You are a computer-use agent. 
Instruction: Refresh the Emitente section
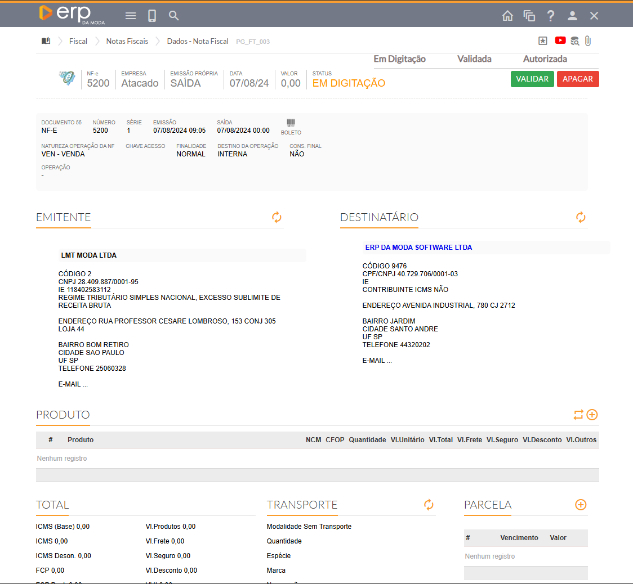pyautogui.click(x=277, y=217)
